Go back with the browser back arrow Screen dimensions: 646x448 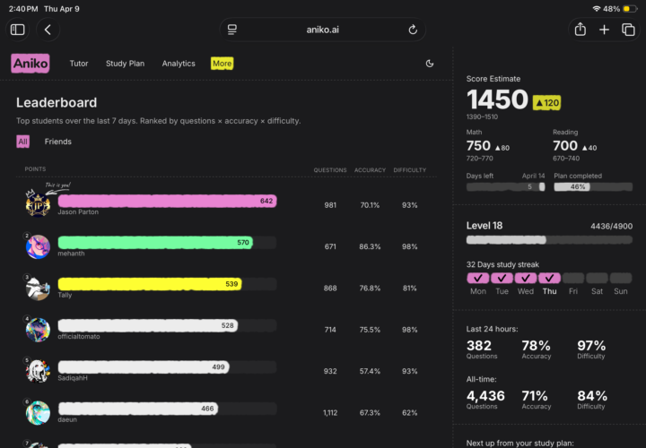point(48,30)
